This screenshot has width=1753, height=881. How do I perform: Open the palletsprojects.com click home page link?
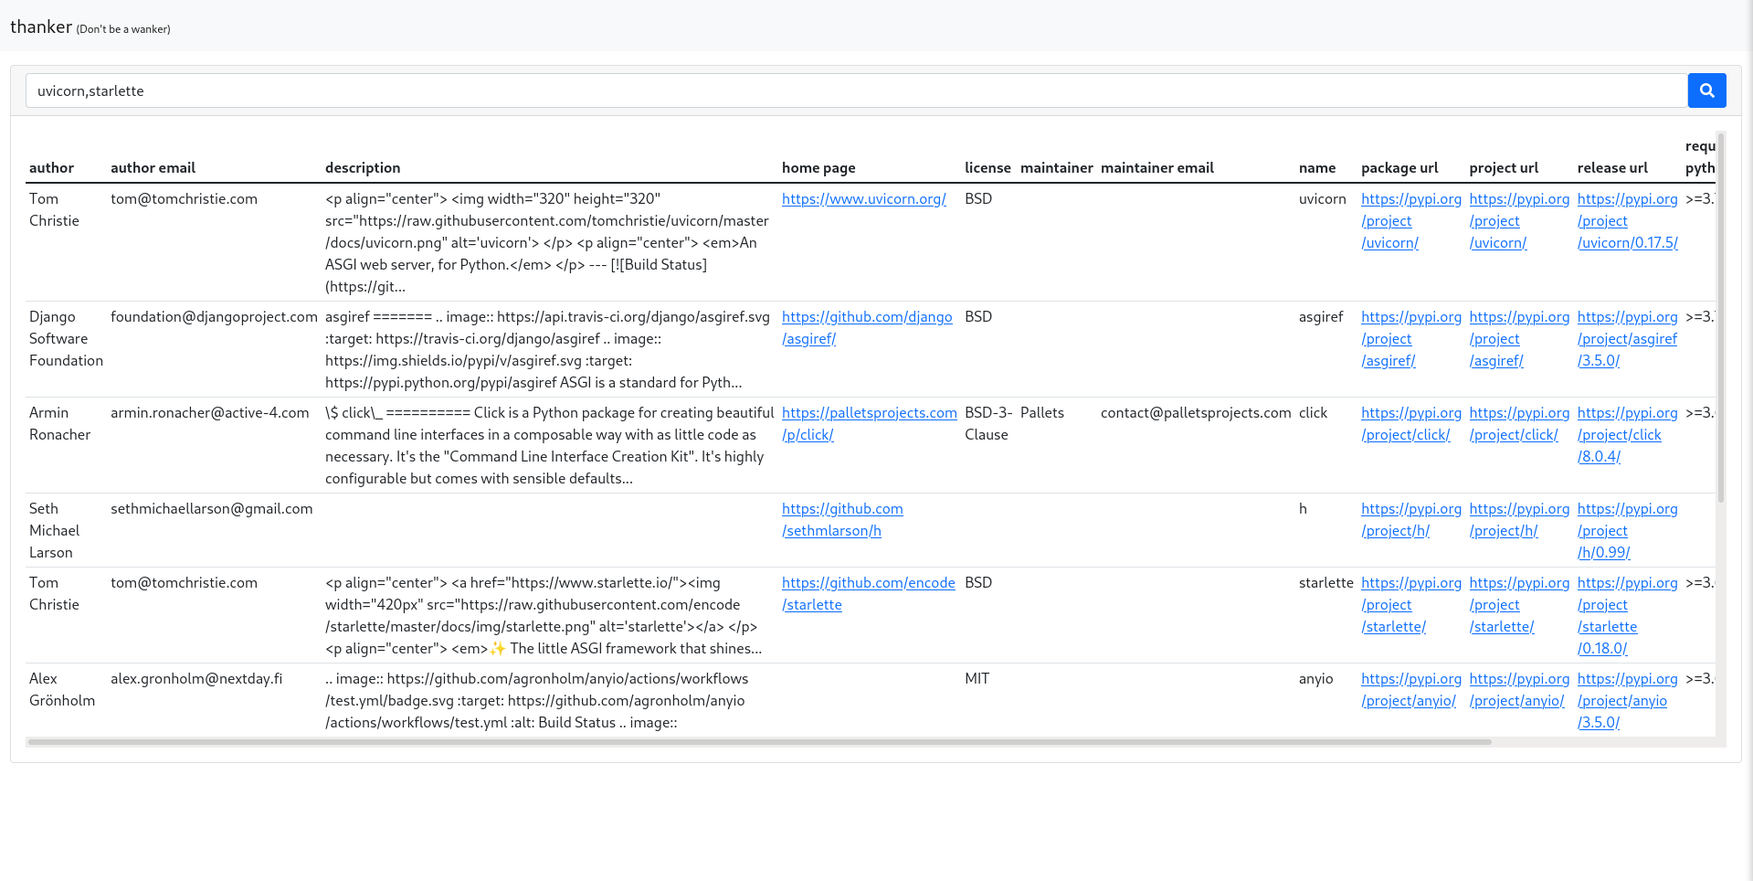click(869, 423)
